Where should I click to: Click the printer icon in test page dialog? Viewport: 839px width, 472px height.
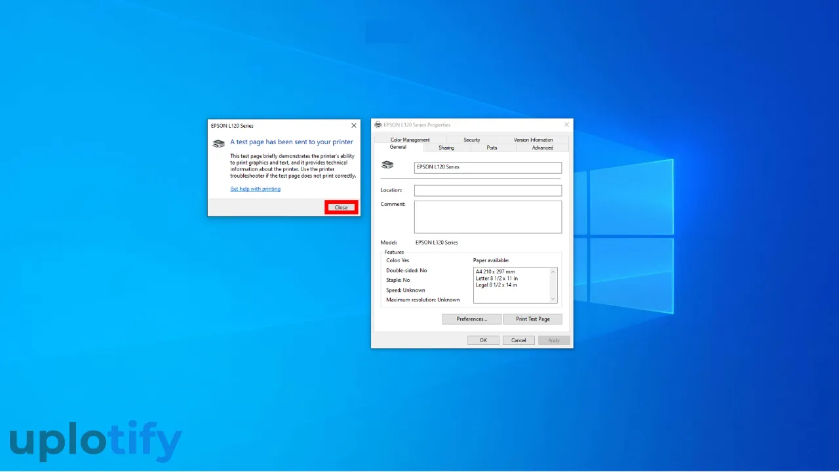tap(219, 144)
